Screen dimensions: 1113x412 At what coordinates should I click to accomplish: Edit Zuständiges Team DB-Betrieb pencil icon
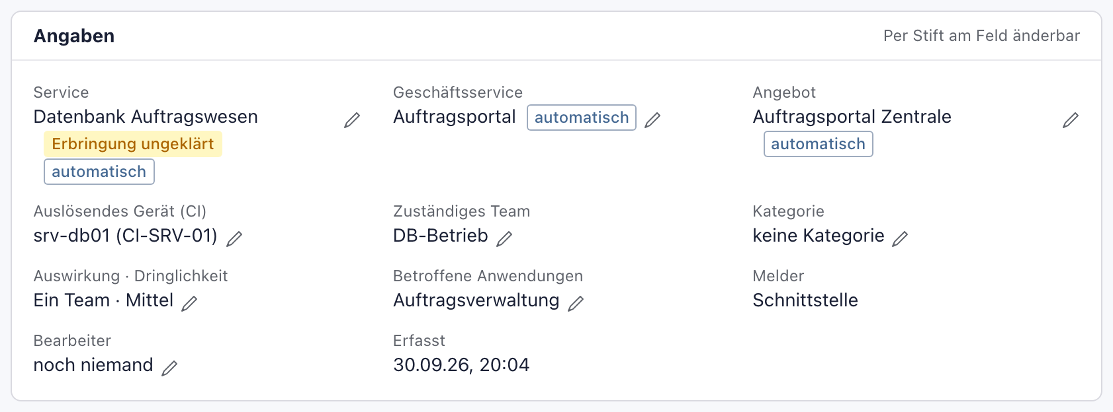[504, 238]
